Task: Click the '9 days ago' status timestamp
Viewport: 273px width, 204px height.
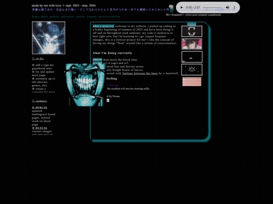Action: coord(113,85)
